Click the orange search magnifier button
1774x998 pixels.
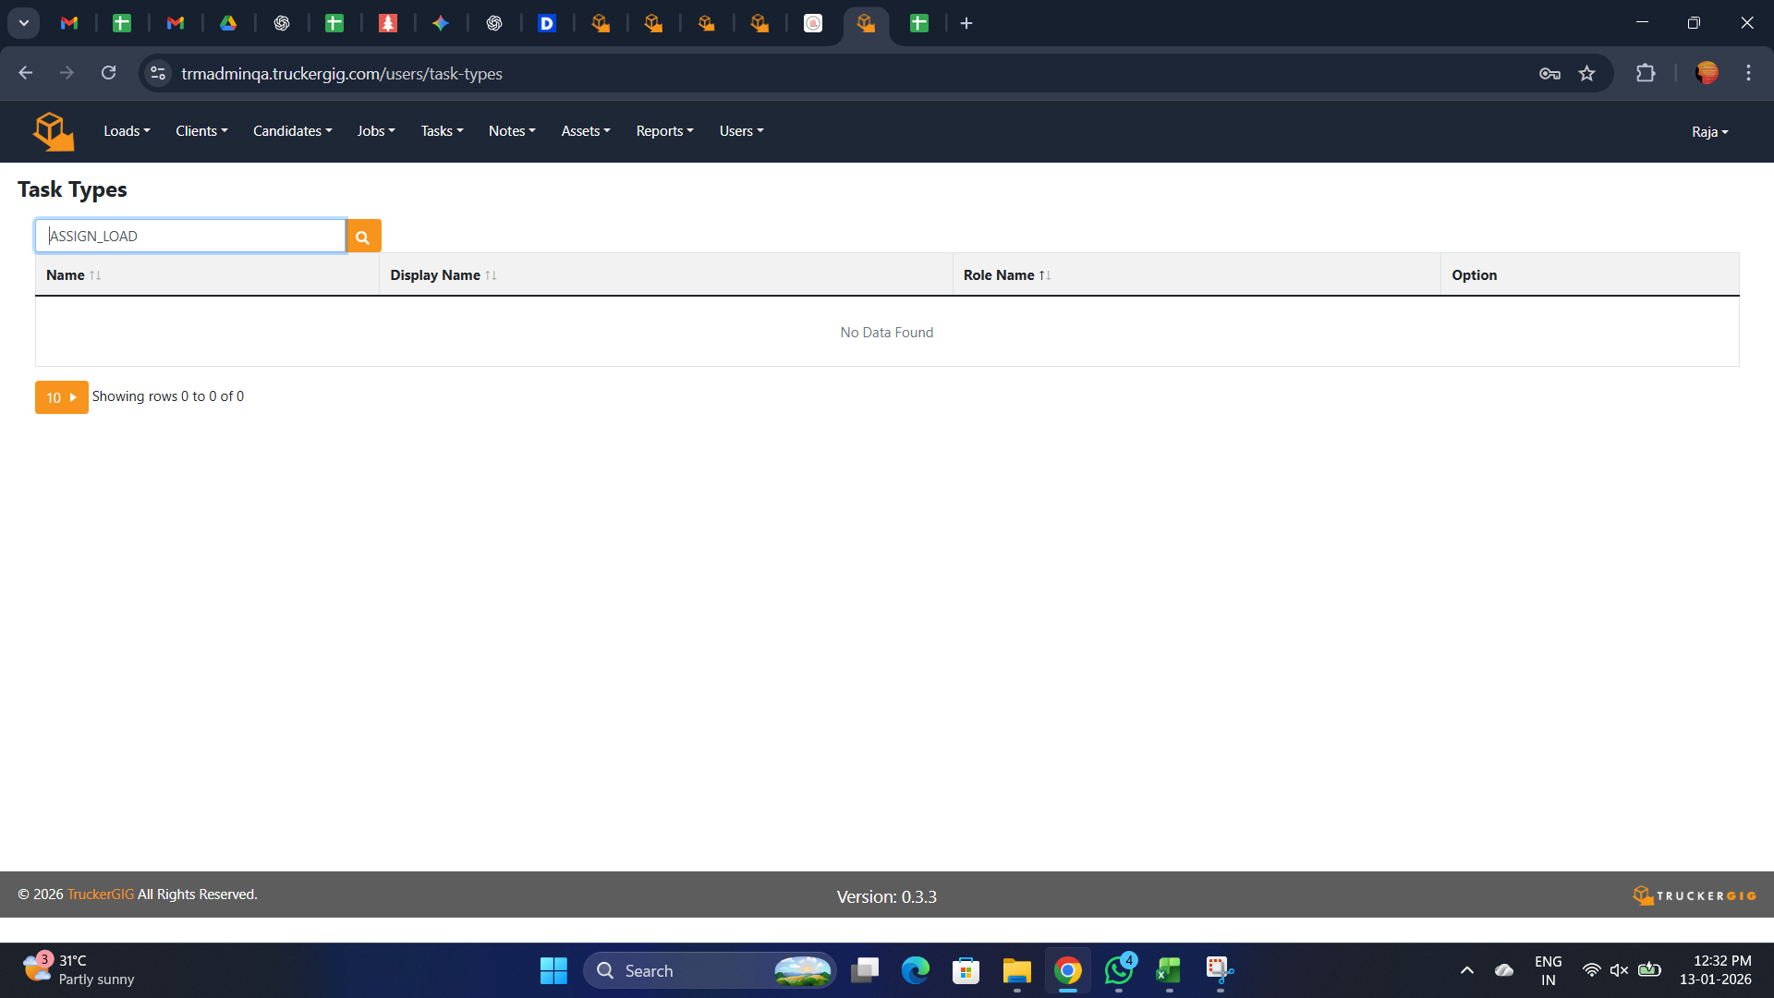[x=363, y=237]
